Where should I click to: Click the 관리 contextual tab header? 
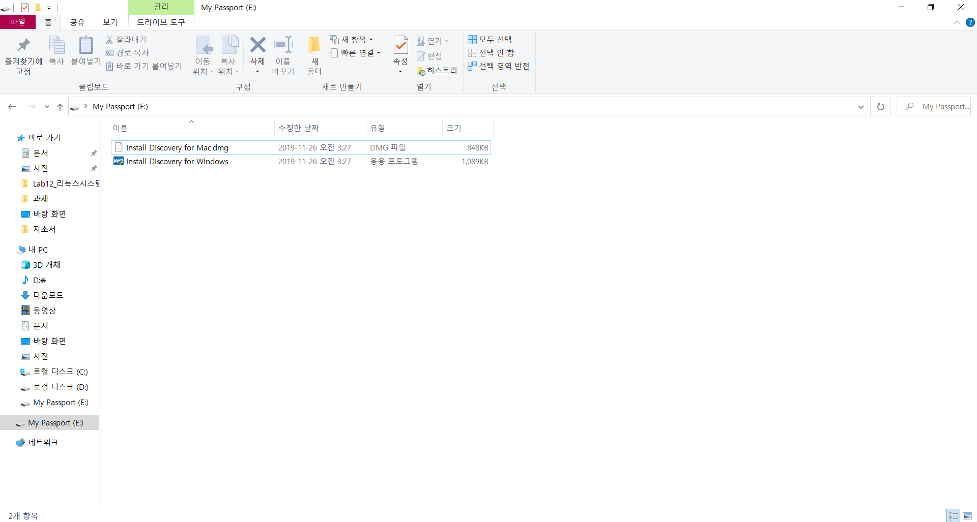click(x=161, y=7)
